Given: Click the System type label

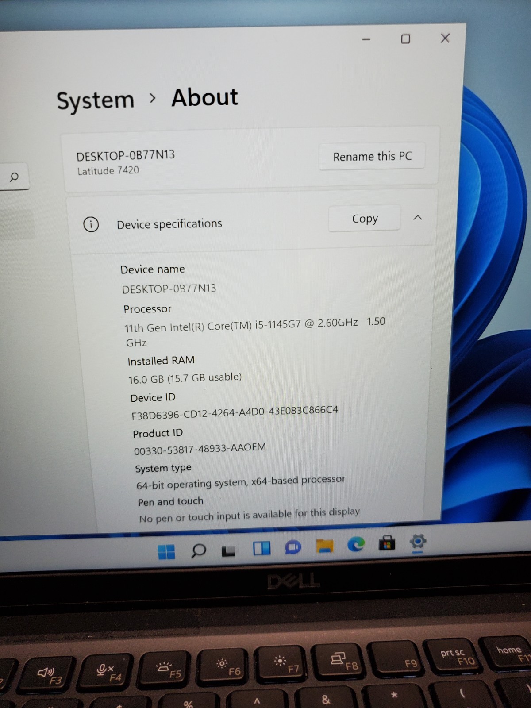Looking at the screenshot, I should (x=163, y=468).
